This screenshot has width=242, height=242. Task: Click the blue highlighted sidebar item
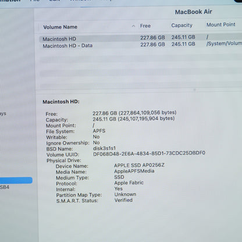pos(16,180)
